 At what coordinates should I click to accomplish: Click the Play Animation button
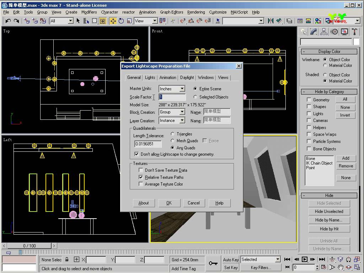pyautogui.click(x=304, y=259)
